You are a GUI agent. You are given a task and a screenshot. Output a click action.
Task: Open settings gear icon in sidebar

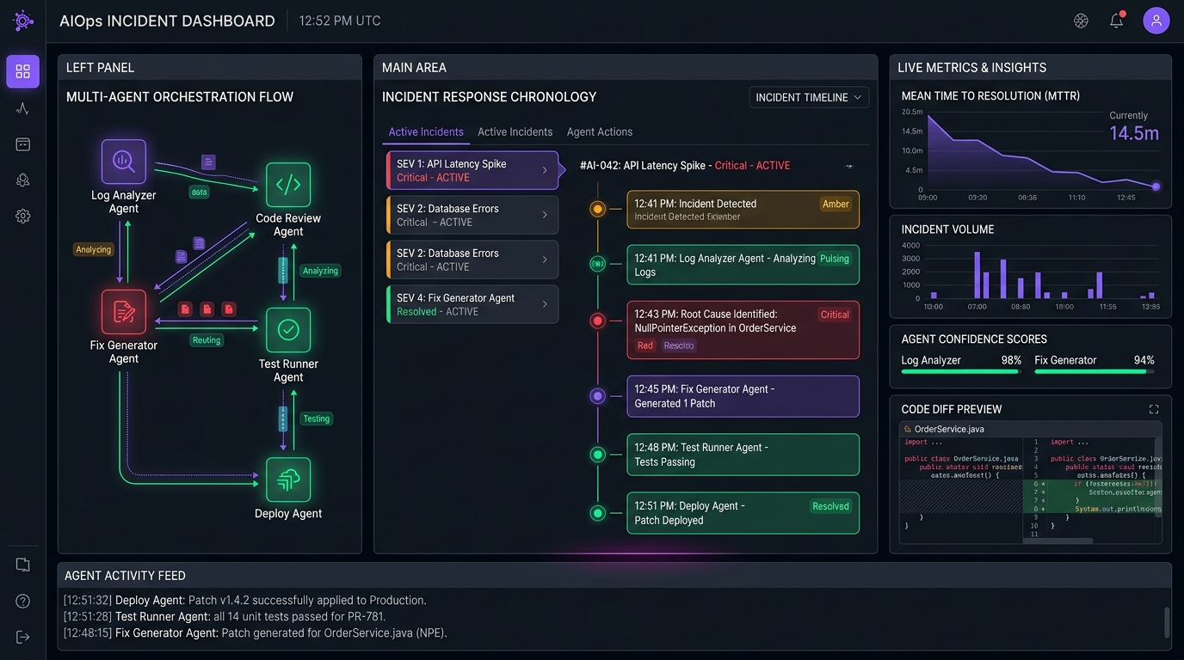tap(22, 217)
